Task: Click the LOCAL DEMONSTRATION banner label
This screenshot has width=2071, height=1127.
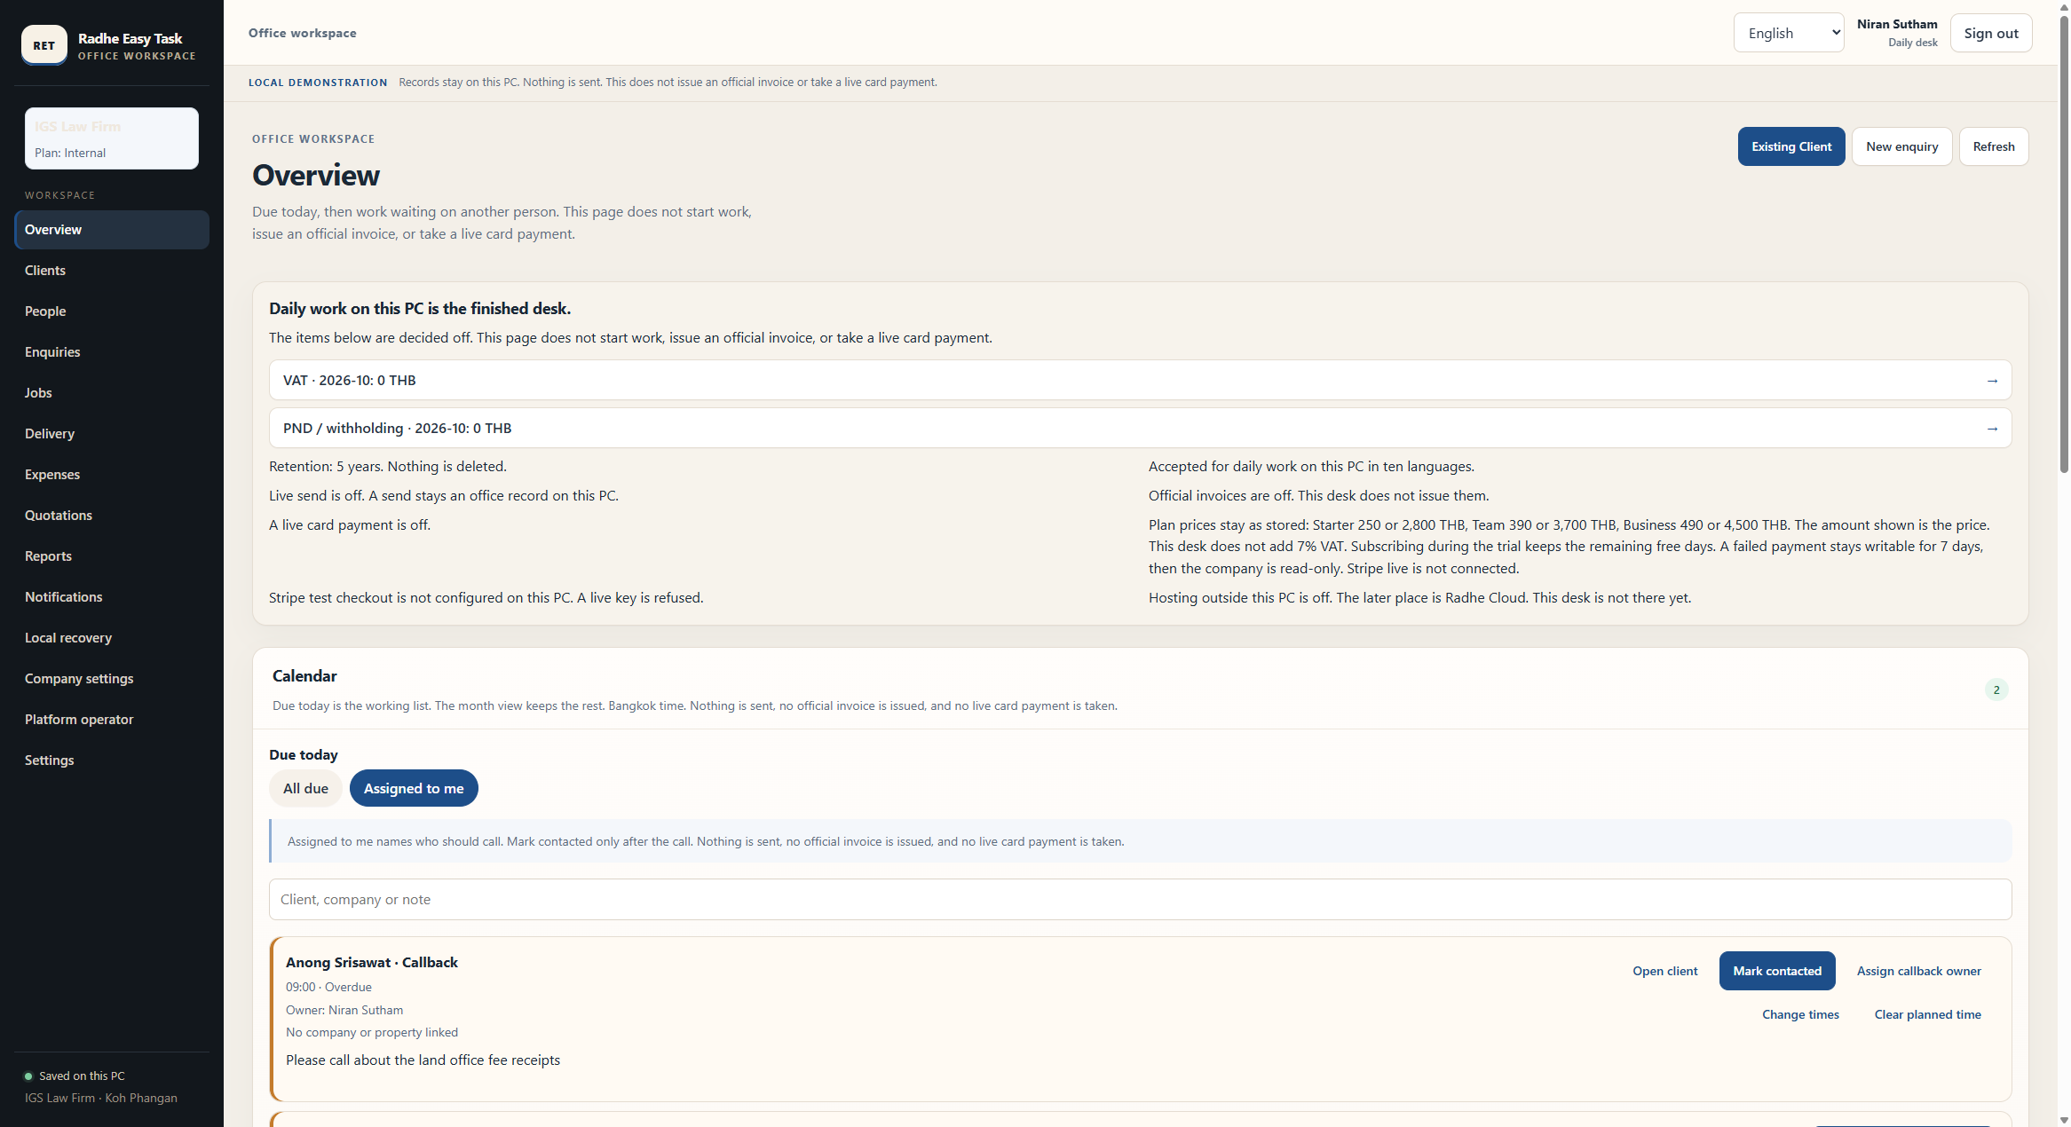Action: click(x=318, y=83)
